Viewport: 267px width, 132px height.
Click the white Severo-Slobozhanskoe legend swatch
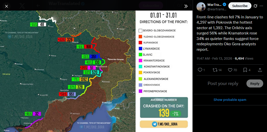click(x=140, y=31)
